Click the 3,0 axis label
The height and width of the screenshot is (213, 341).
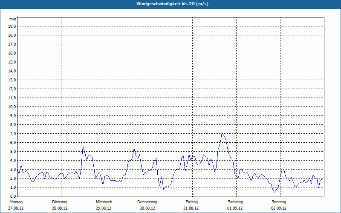coord(13,169)
